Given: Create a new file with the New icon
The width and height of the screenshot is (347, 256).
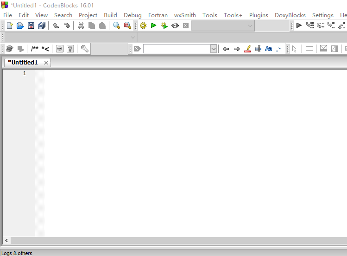Looking at the screenshot, I should [10, 26].
